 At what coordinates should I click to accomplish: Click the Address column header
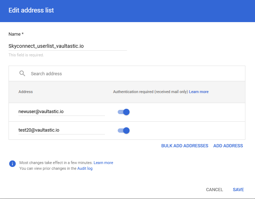pos(26,92)
